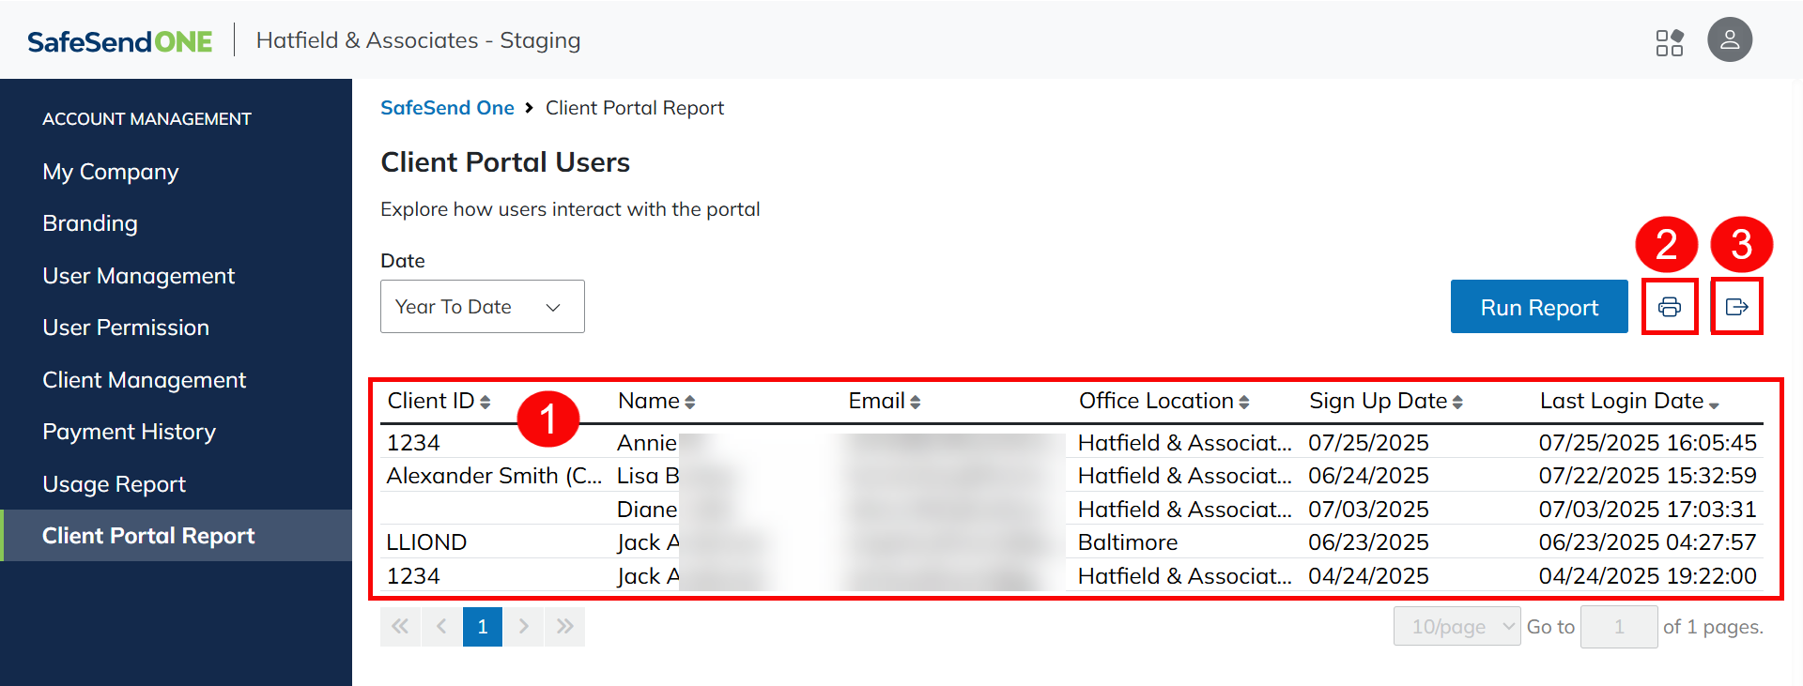The height and width of the screenshot is (686, 1803).
Task: Sort by Office Location column
Action: [x=1163, y=402]
